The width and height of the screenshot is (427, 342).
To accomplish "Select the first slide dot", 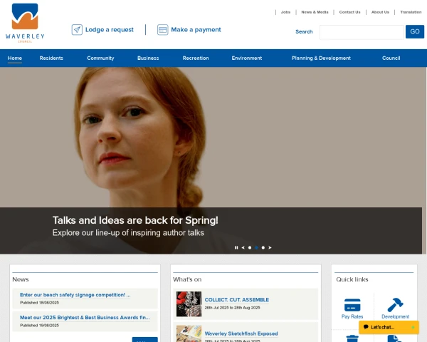I will pos(250,248).
